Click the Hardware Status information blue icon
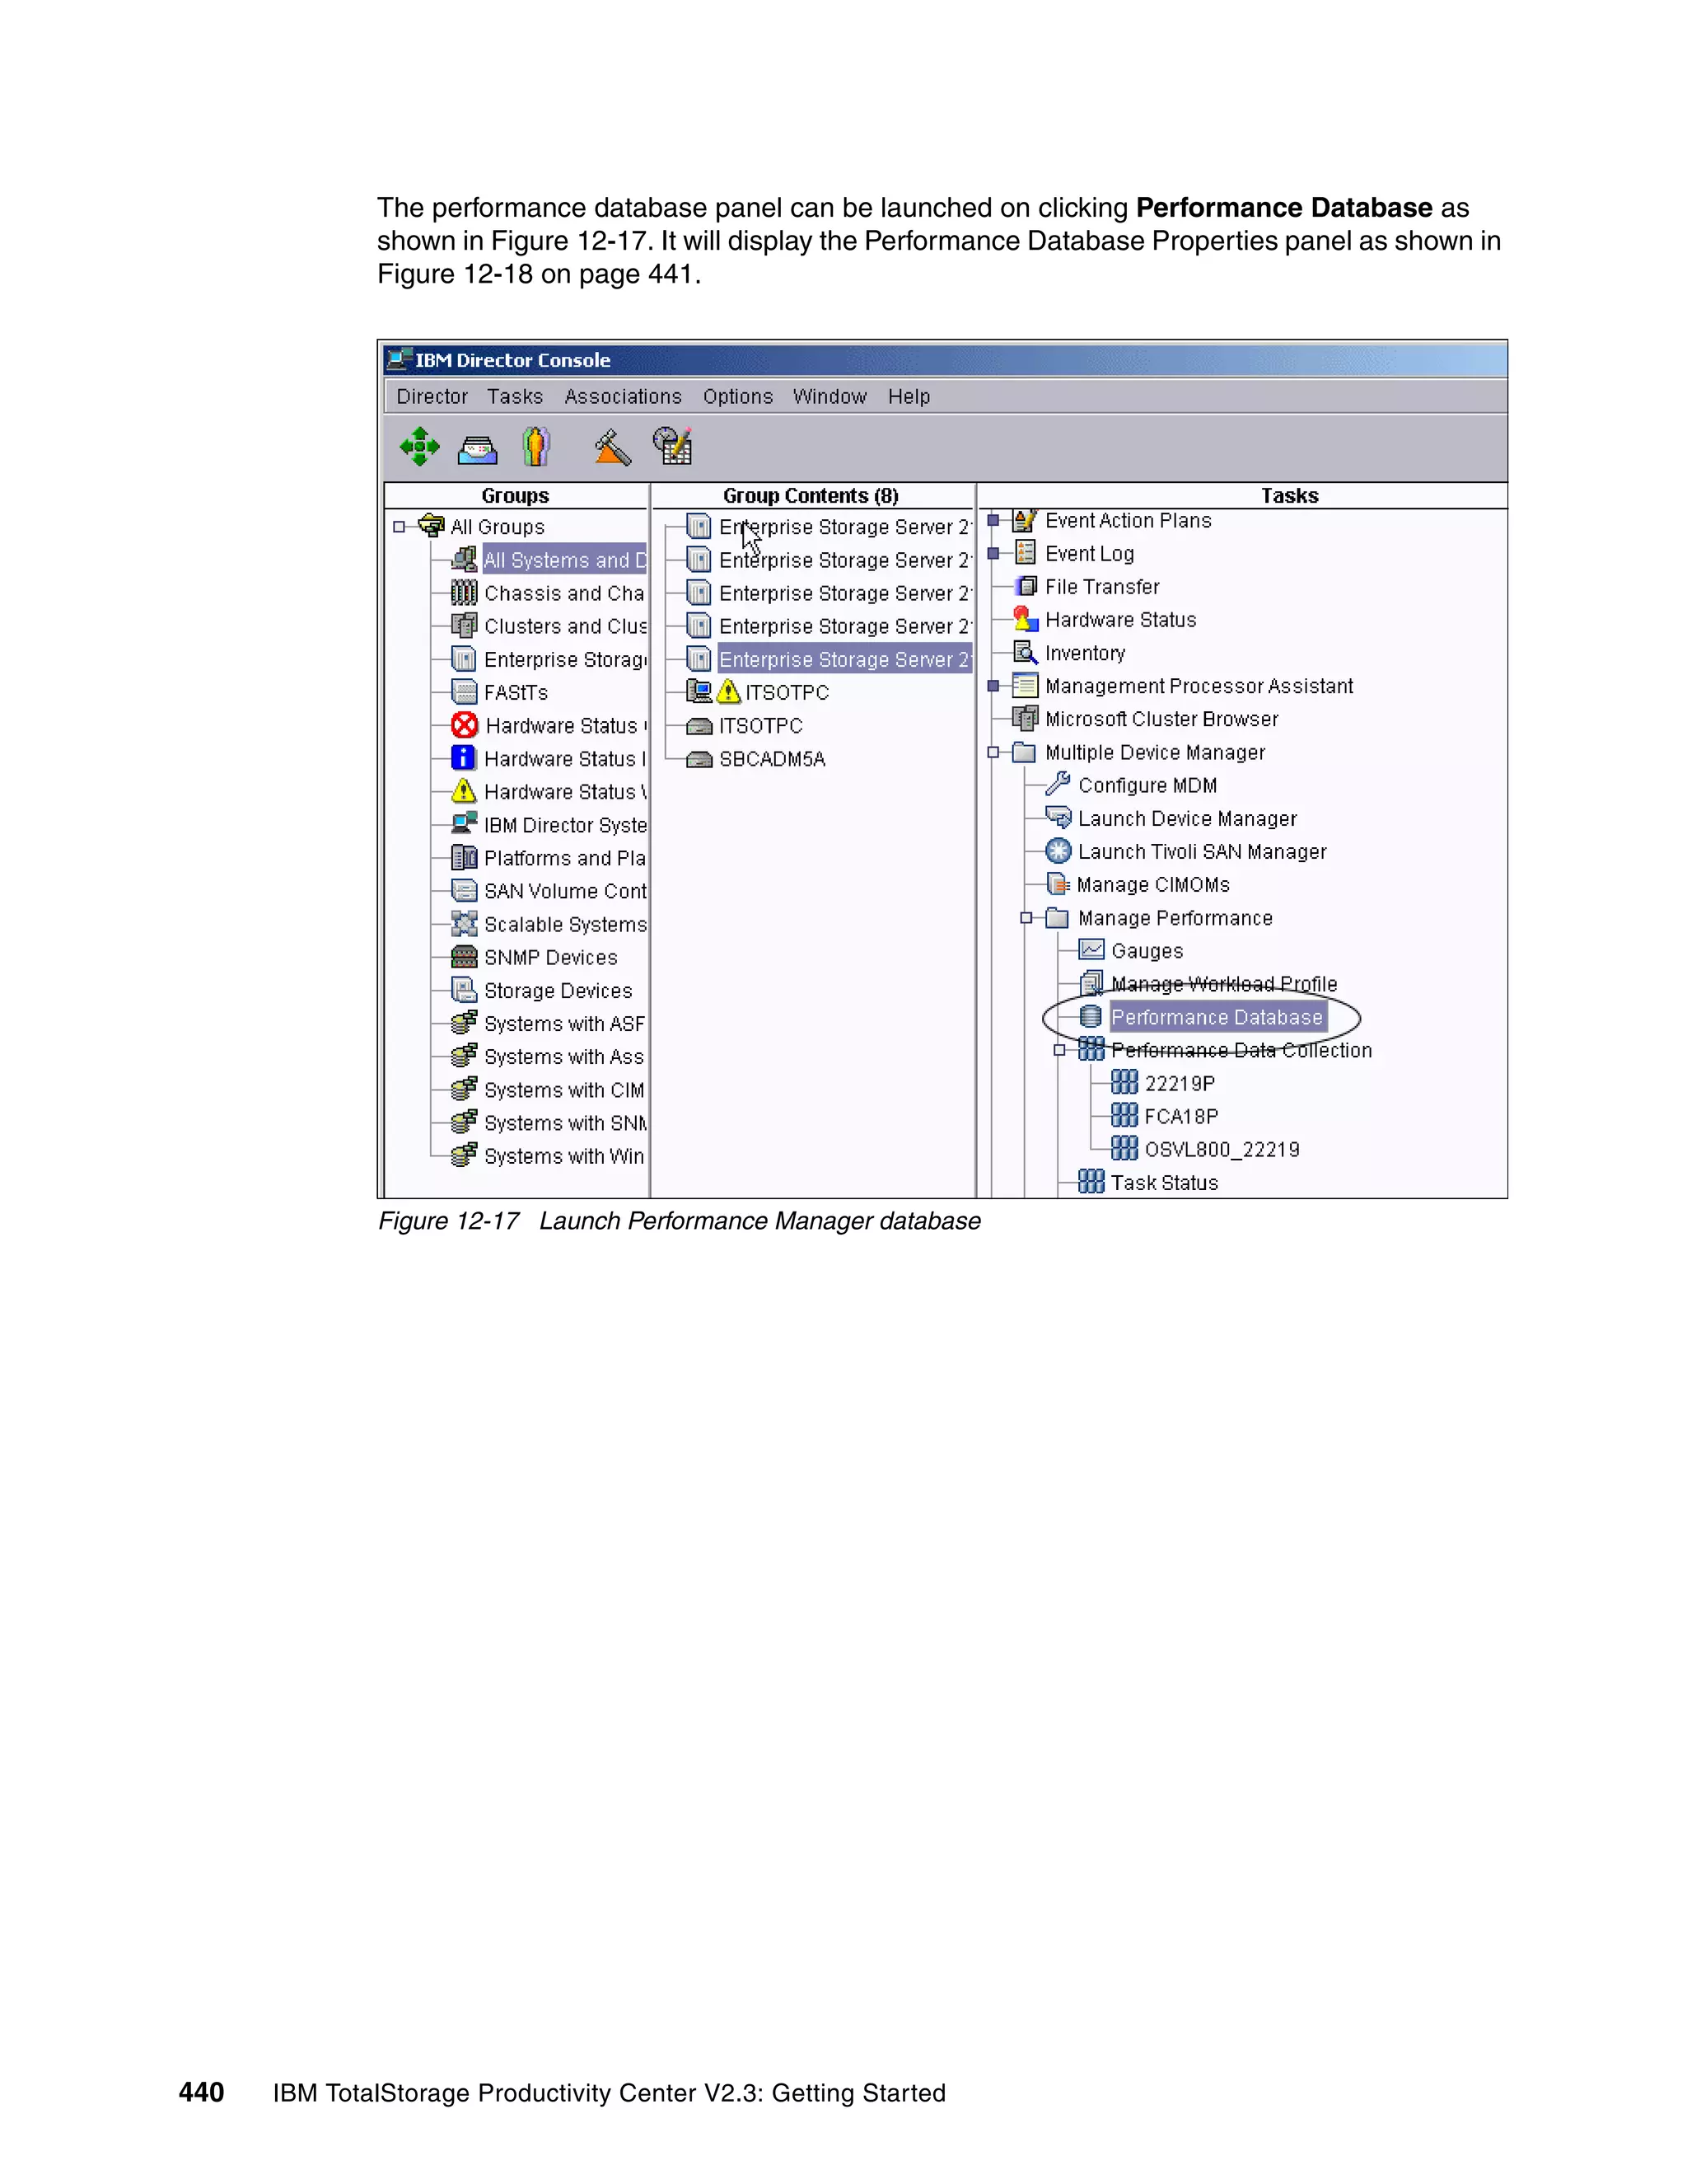This screenshot has width=1687, height=2184. 464,758
